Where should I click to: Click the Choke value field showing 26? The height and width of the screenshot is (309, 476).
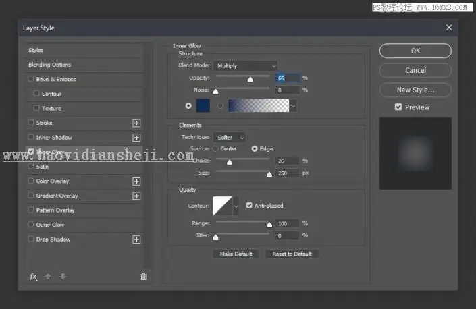(x=288, y=161)
